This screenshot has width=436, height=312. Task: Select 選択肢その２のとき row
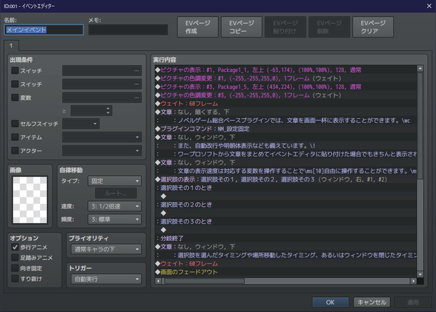285,205
